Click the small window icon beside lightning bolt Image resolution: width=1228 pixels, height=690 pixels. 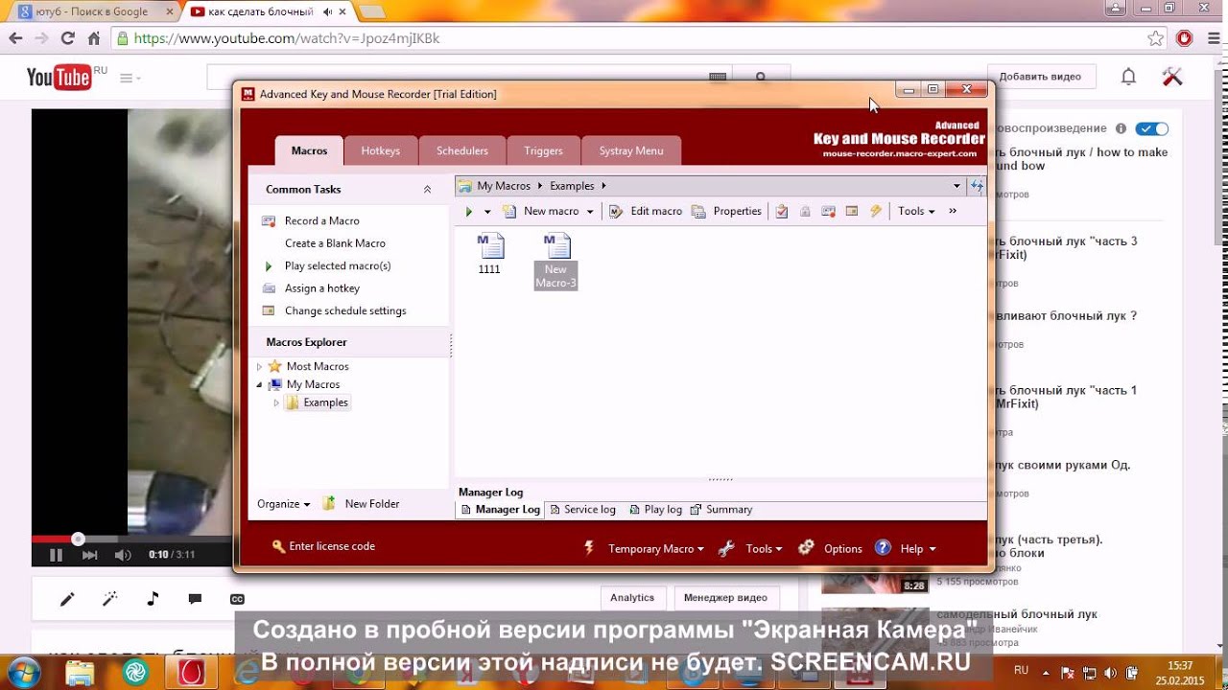pyautogui.click(x=851, y=212)
